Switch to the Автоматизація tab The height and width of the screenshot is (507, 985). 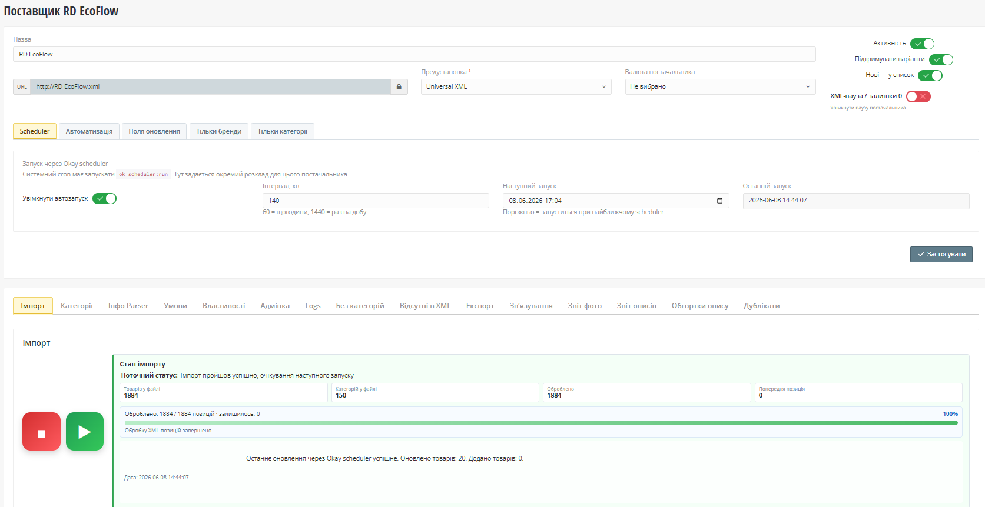(89, 131)
